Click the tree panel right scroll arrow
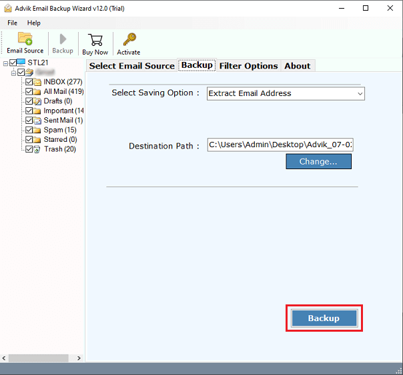The width and height of the screenshot is (403, 375). tap(79, 358)
